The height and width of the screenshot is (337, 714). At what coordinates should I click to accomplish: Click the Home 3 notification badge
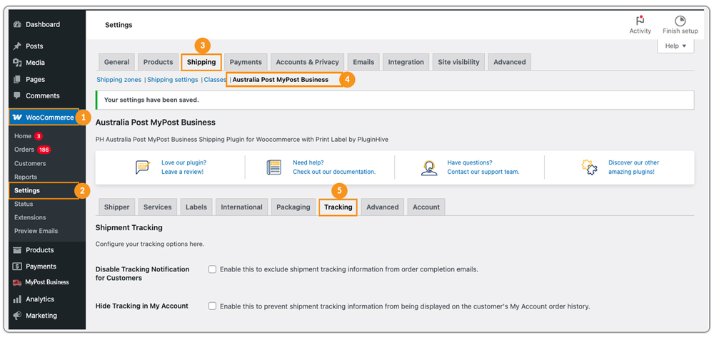pos(39,136)
